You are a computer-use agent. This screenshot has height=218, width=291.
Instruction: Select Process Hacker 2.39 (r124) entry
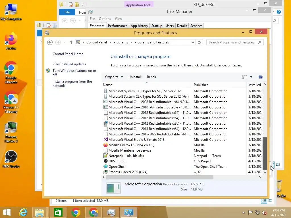pyautogui.click(x=183, y=172)
